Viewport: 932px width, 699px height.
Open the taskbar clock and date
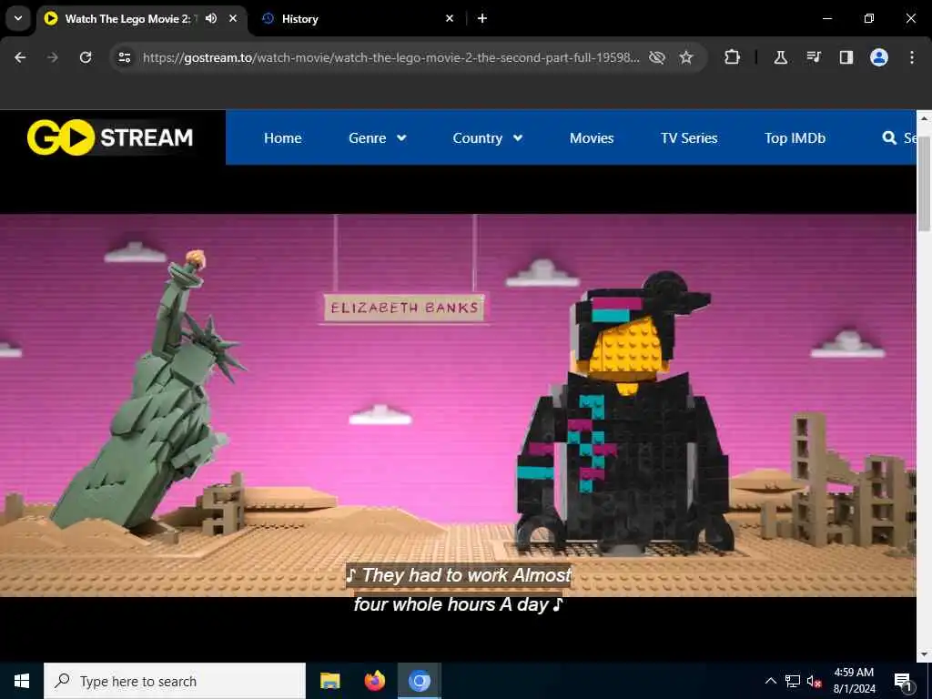pos(854,681)
